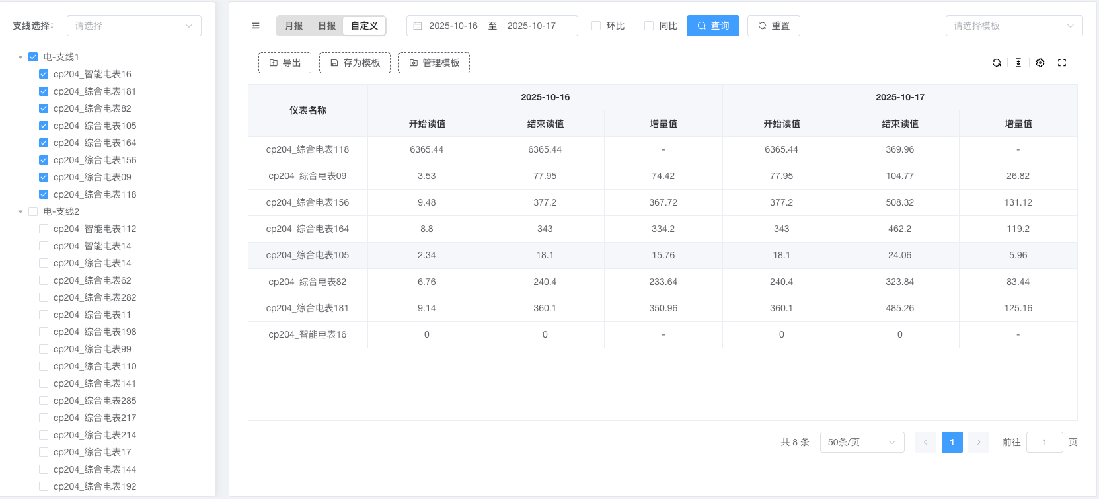Click the end date field 2025-10-17
1099x499 pixels.
coord(531,26)
